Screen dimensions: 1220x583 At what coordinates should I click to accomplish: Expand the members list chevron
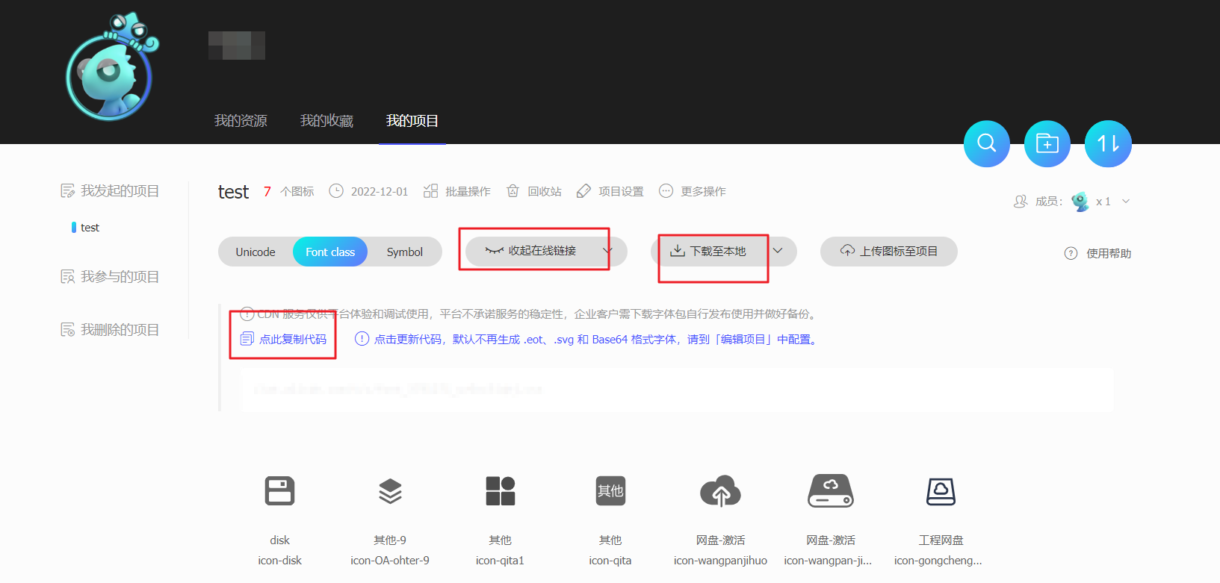coord(1126,202)
